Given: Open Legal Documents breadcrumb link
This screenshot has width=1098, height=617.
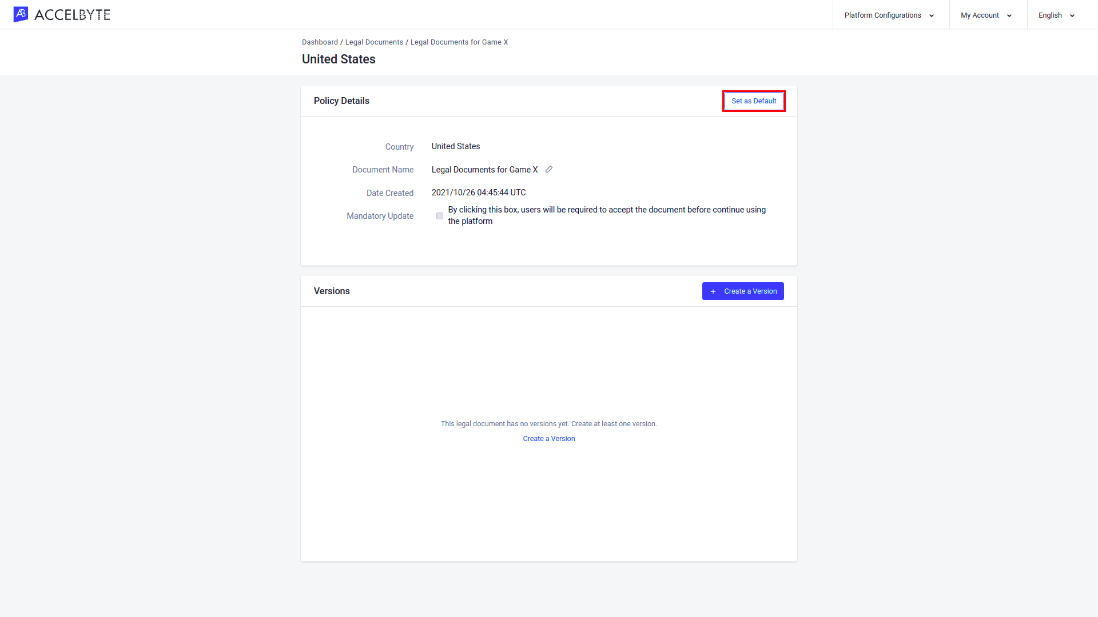Looking at the screenshot, I should pyautogui.click(x=374, y=42).
